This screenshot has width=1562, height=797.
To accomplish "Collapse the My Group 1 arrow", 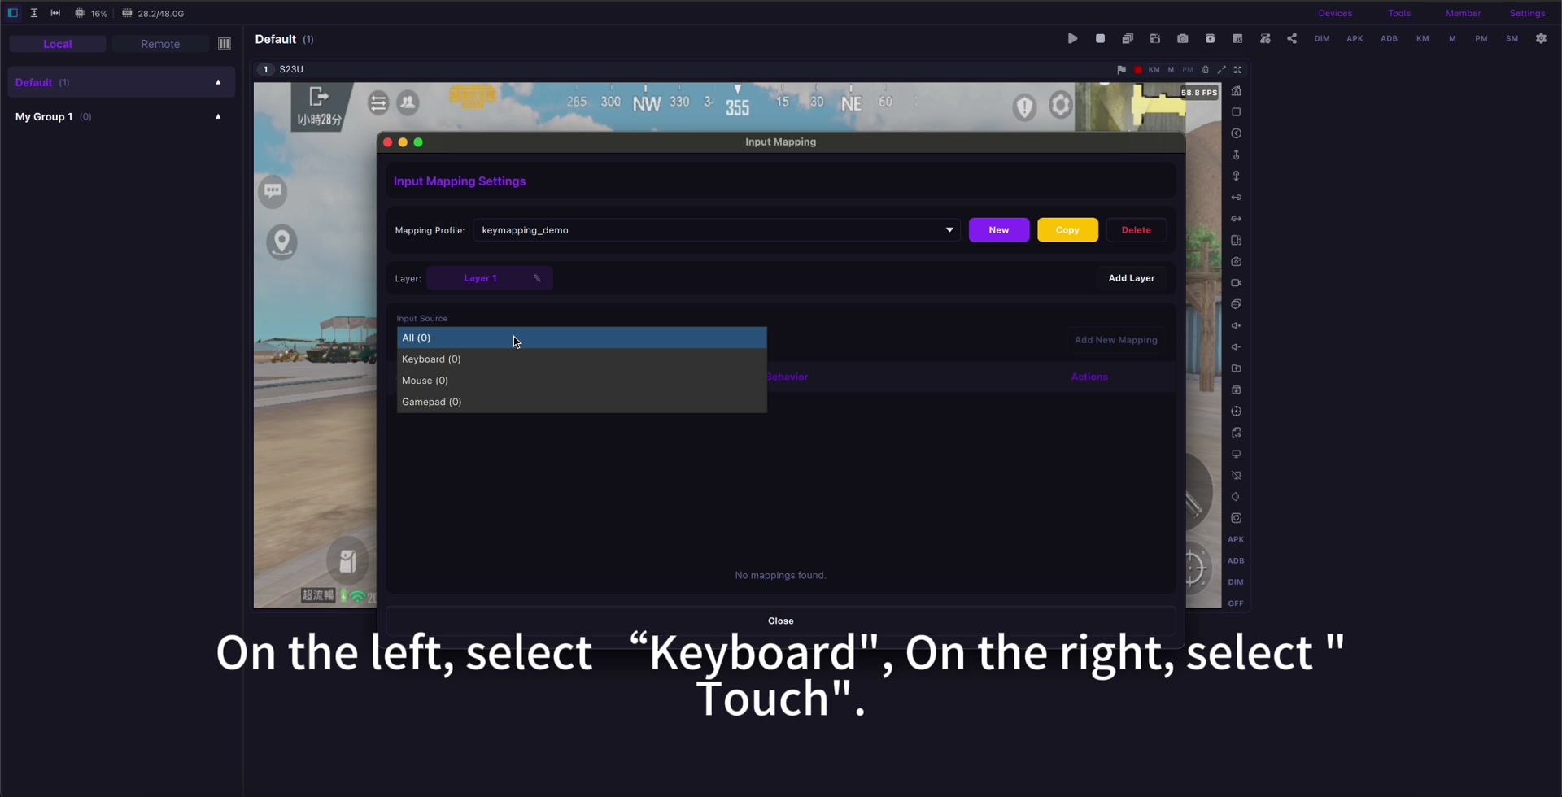I will pos(218,116).
